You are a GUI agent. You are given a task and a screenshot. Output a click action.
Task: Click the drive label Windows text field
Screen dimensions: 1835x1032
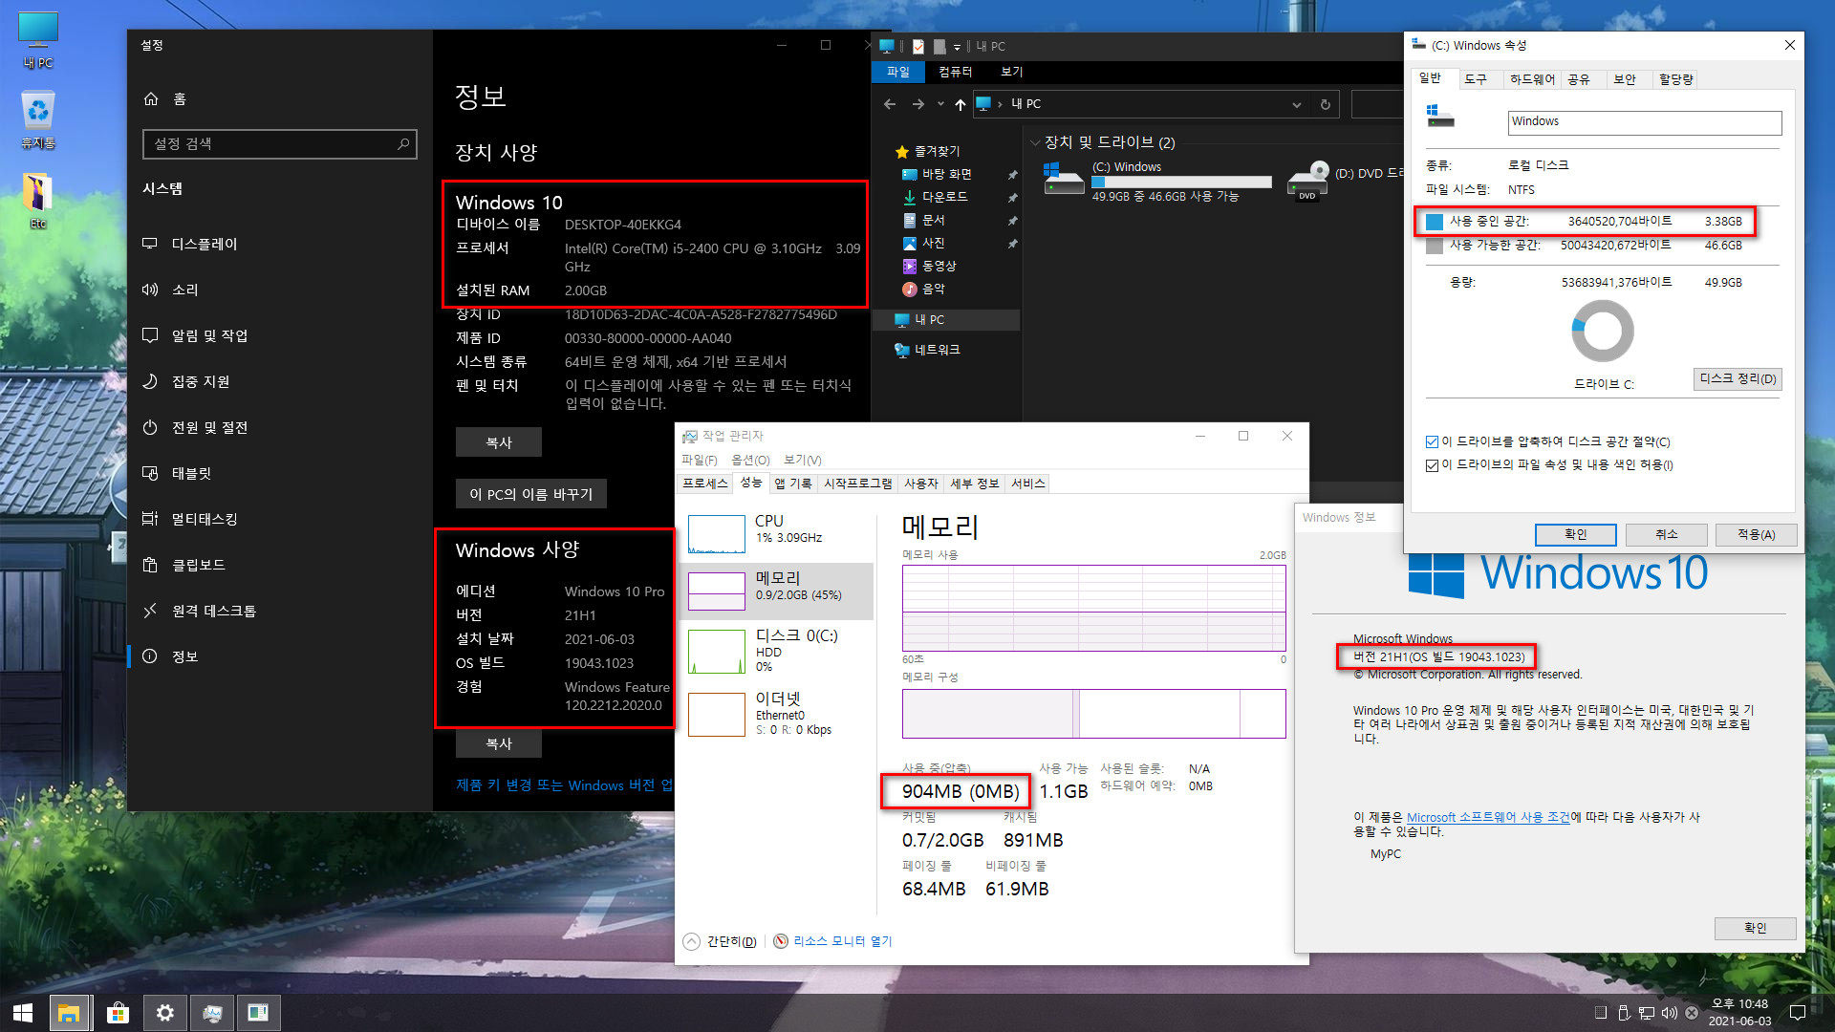(x=1644, y=122)
